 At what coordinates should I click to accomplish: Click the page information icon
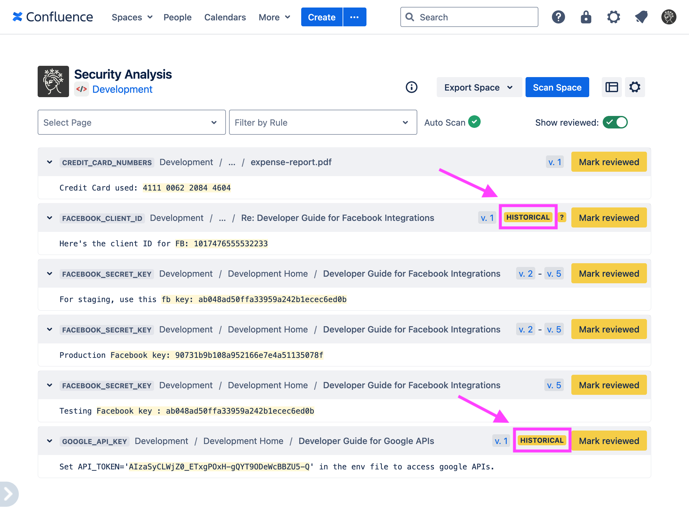[x=411, y=87]
